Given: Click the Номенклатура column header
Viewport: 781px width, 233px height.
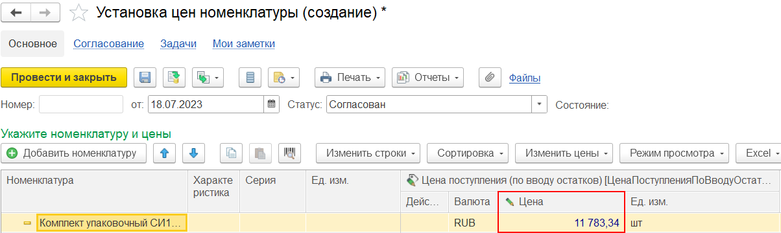Looking at the screenshot, I should click(x=94, y=192).
